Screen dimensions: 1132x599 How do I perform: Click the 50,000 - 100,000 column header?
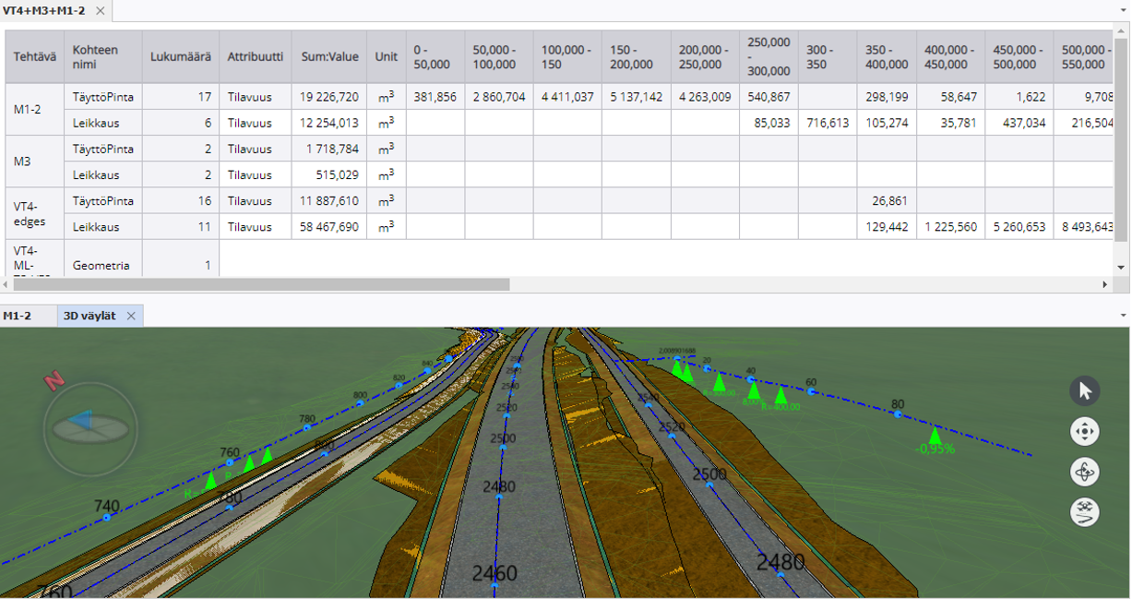[x=499, y=56]
